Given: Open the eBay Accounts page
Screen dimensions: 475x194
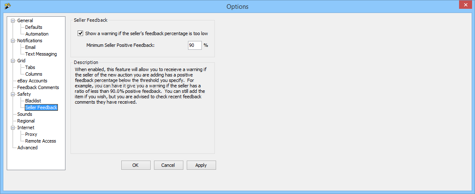Looking at the screenshot, I should pos(32,81).
